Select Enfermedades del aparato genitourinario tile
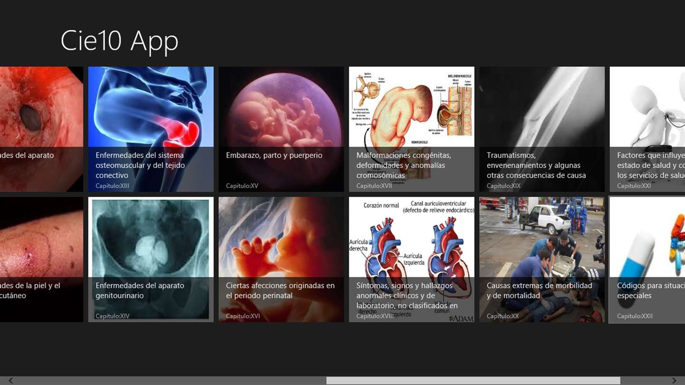Screen dimensions: 685x385 coord(151,260)
